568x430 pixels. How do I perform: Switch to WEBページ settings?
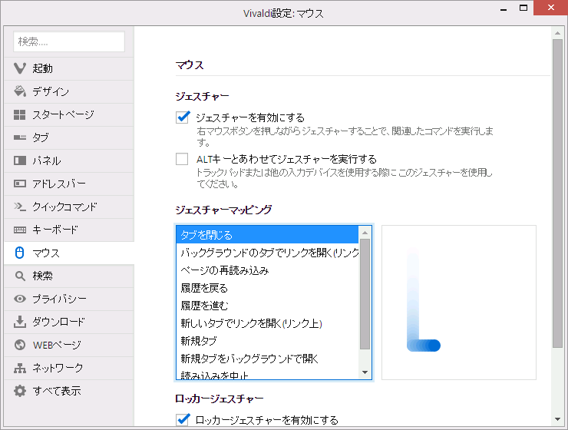point(69,345)
